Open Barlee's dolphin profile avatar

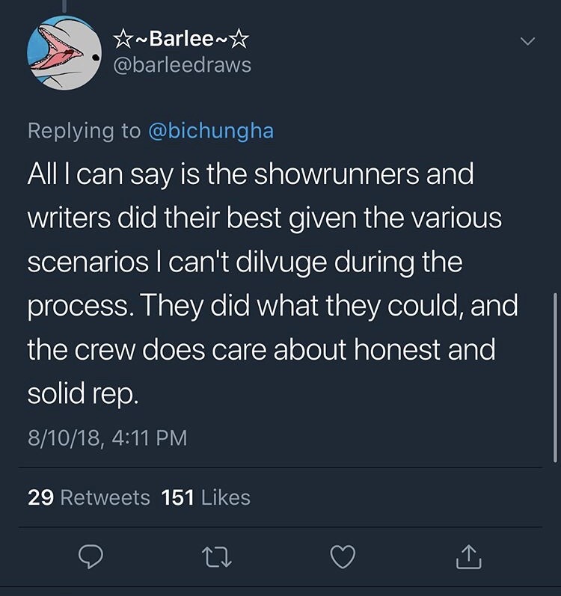[x=64, y=53]
